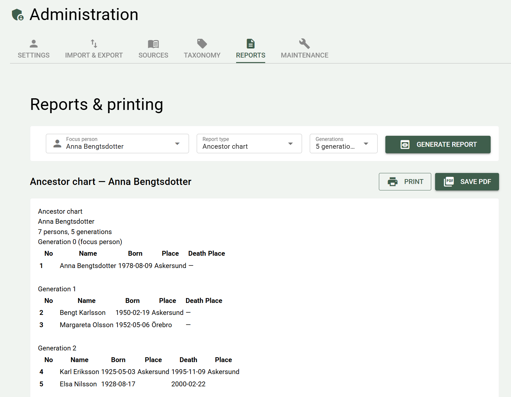Click the Death Place header in Generation 0
This screenshot has height=397, width=511.
click(x=207, y=253)
